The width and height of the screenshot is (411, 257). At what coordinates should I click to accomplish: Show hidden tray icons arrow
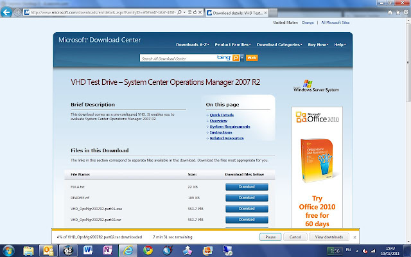357,251
